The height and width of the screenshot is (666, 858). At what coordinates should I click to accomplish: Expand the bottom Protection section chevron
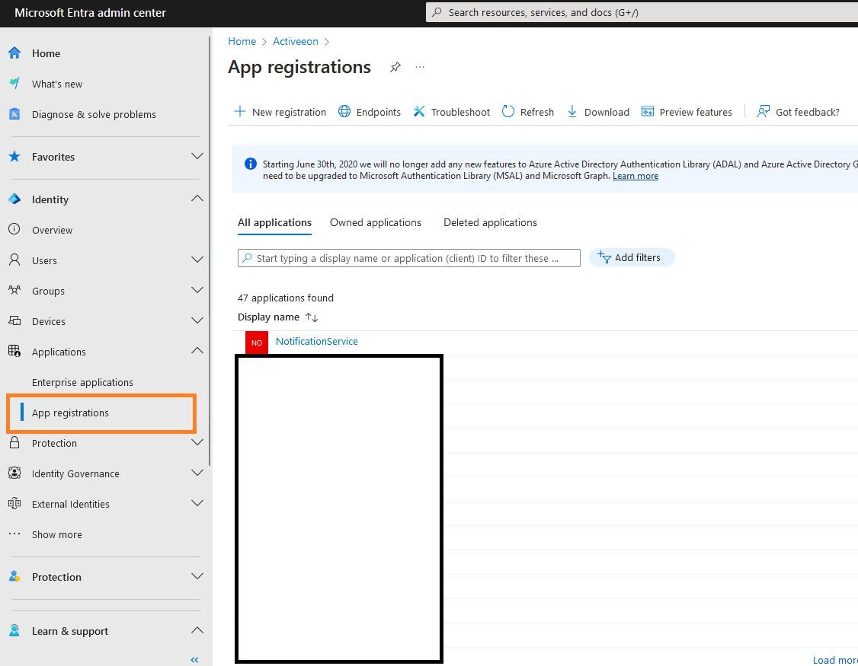click(197, 576)
